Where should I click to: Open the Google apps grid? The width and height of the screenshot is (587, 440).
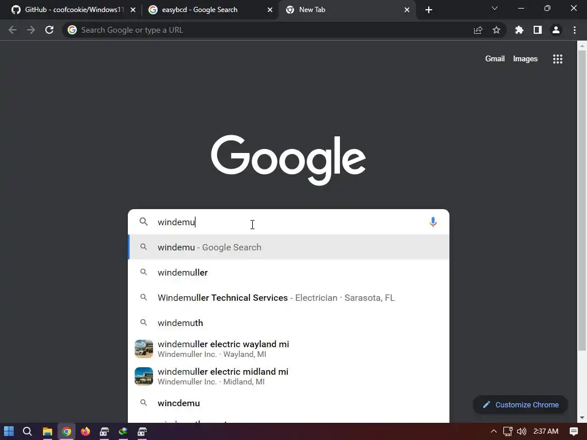click(x=558, y=59)
